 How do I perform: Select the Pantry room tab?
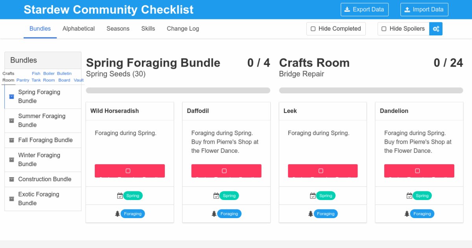[x=23, y=80]
